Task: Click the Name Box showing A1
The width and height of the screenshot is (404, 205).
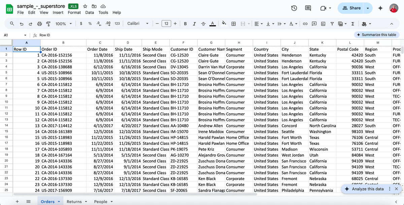Action: pyautogui.click(x=13, y=35)
